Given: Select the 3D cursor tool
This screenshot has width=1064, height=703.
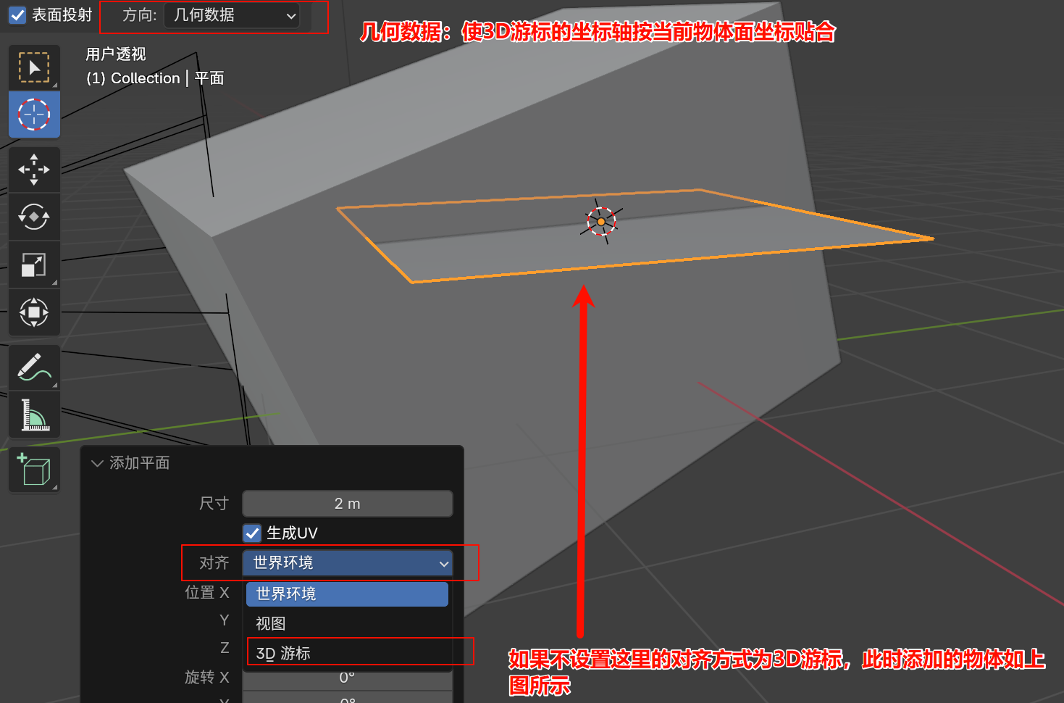Looking at the screenshot, I should [34, 114].
